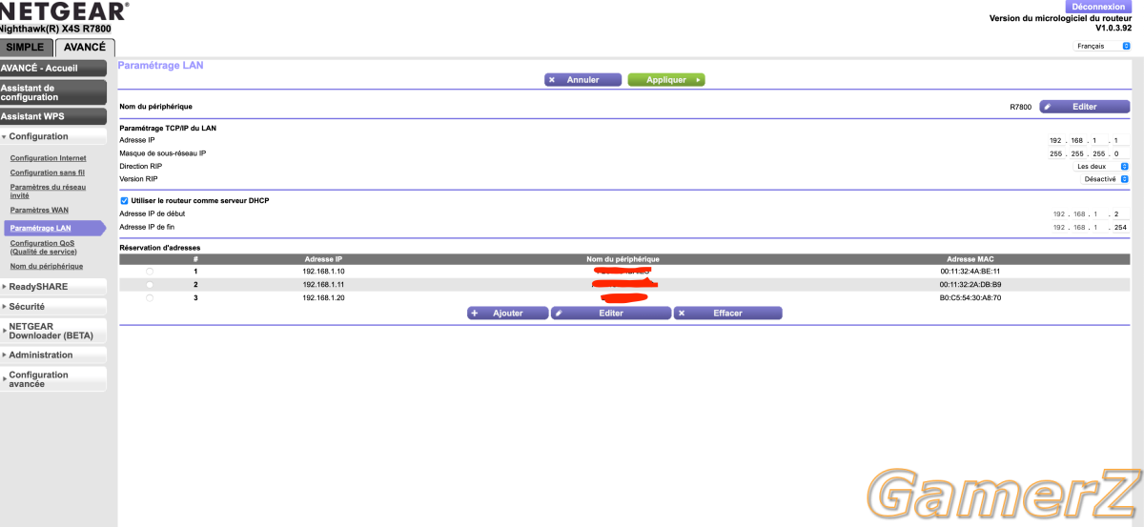Click Editer below the reservation table
Image resolution: width=1144 pixels, height=527 pixels.
pyautogui.click(x=610, y=313)
